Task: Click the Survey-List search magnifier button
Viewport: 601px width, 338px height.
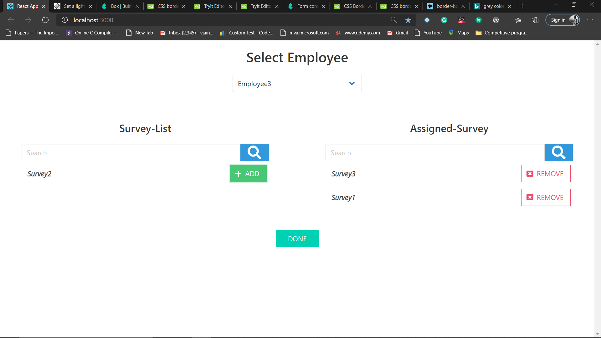Action: (254, 152)
